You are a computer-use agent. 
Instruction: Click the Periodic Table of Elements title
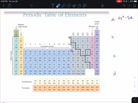[x=55, y=15]
